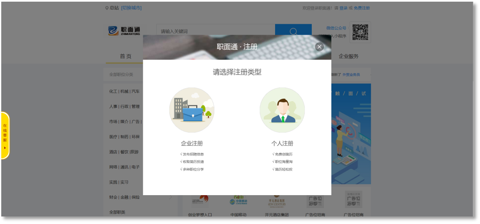Open the 切换城市 city switcher
480x224 pixels.
[x=131, y=8]
